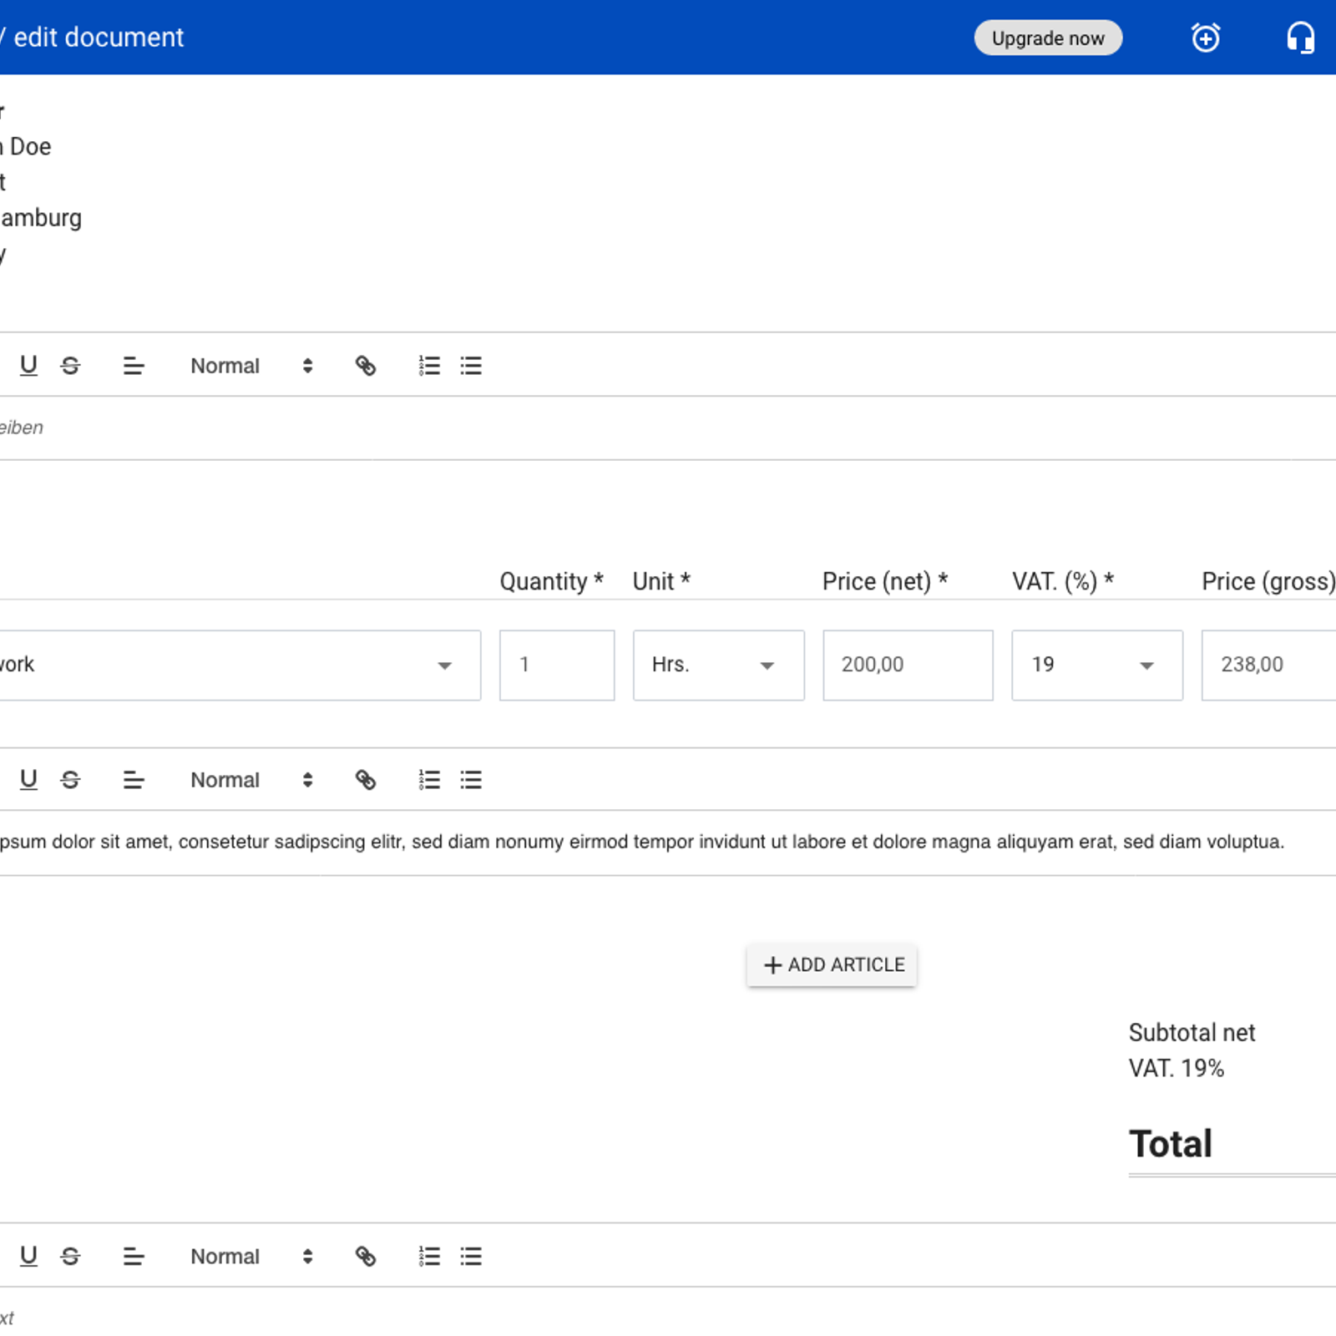Open the Hrs. unit dropdown

(x=719, y=665)
